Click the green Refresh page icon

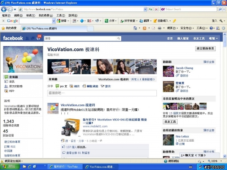150,10
